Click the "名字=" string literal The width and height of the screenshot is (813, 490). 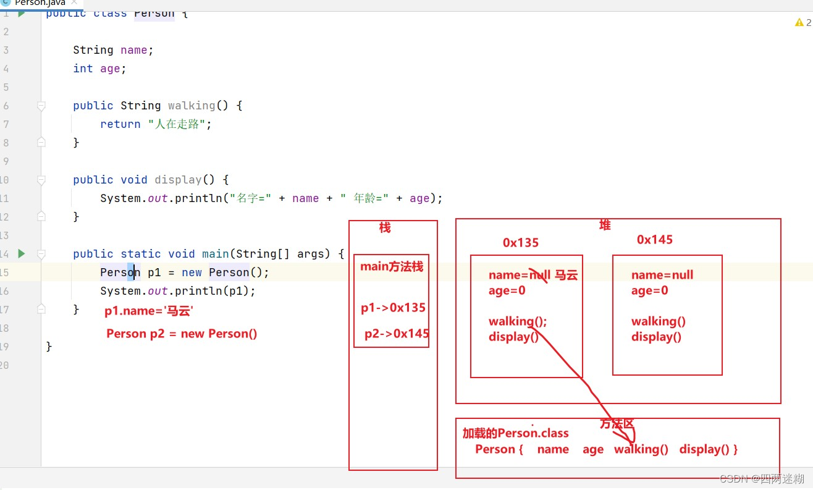click(x=251, y=198)
